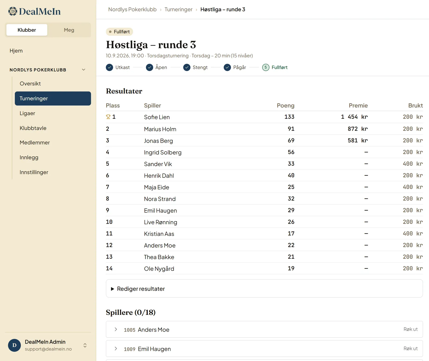Click the Spillere (0/18) heading
Viewport: 429px width, 361px height.
click(131, 312)
